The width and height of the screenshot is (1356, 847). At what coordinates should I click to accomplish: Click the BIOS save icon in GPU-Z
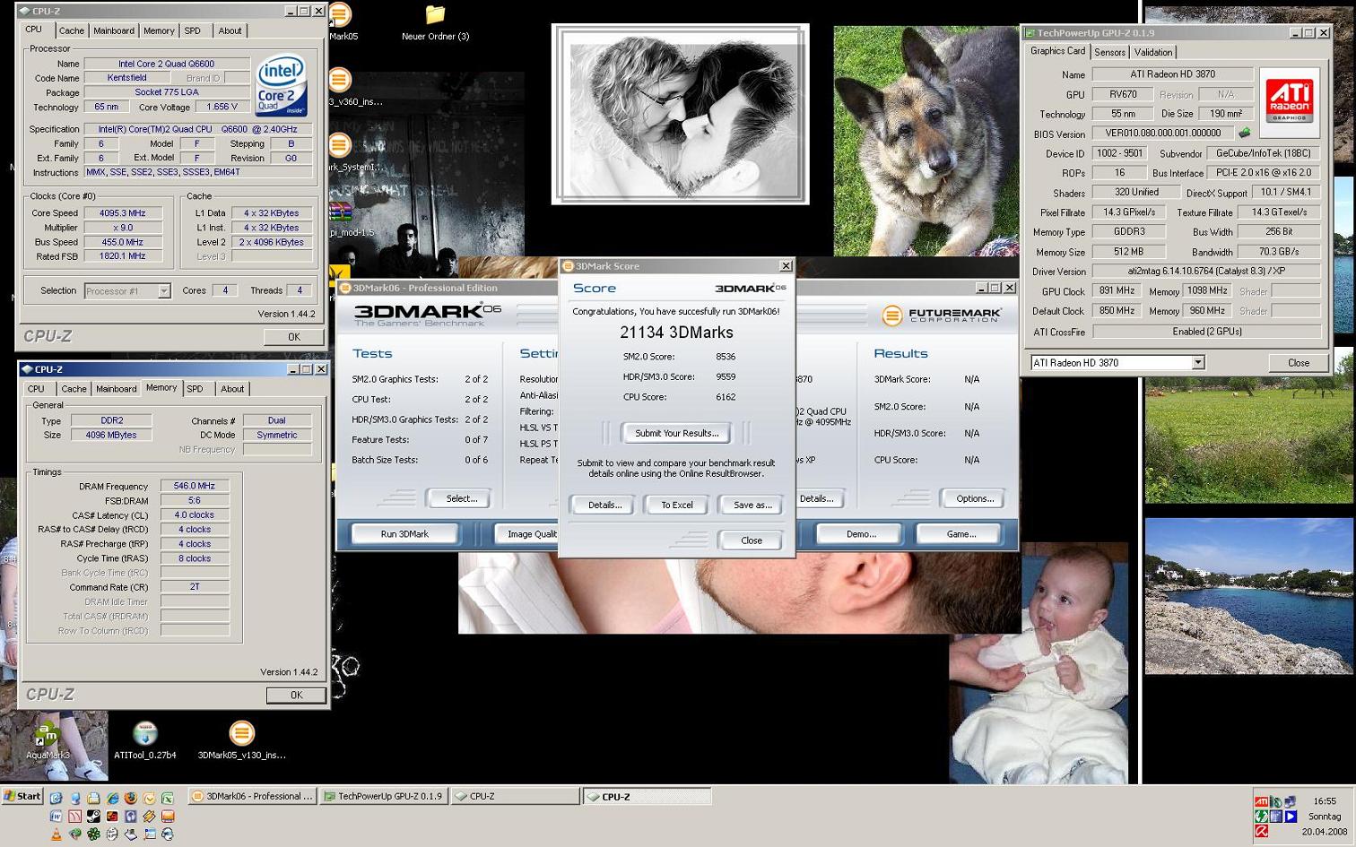(1244, 133)
